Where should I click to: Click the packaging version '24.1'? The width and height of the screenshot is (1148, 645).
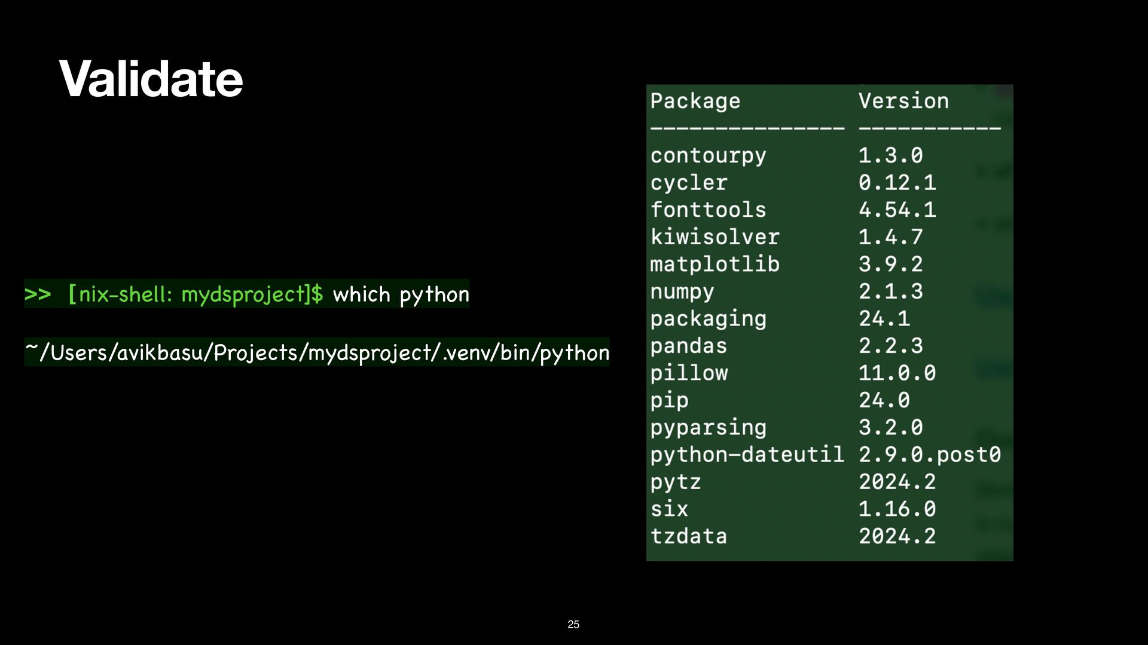884,318
